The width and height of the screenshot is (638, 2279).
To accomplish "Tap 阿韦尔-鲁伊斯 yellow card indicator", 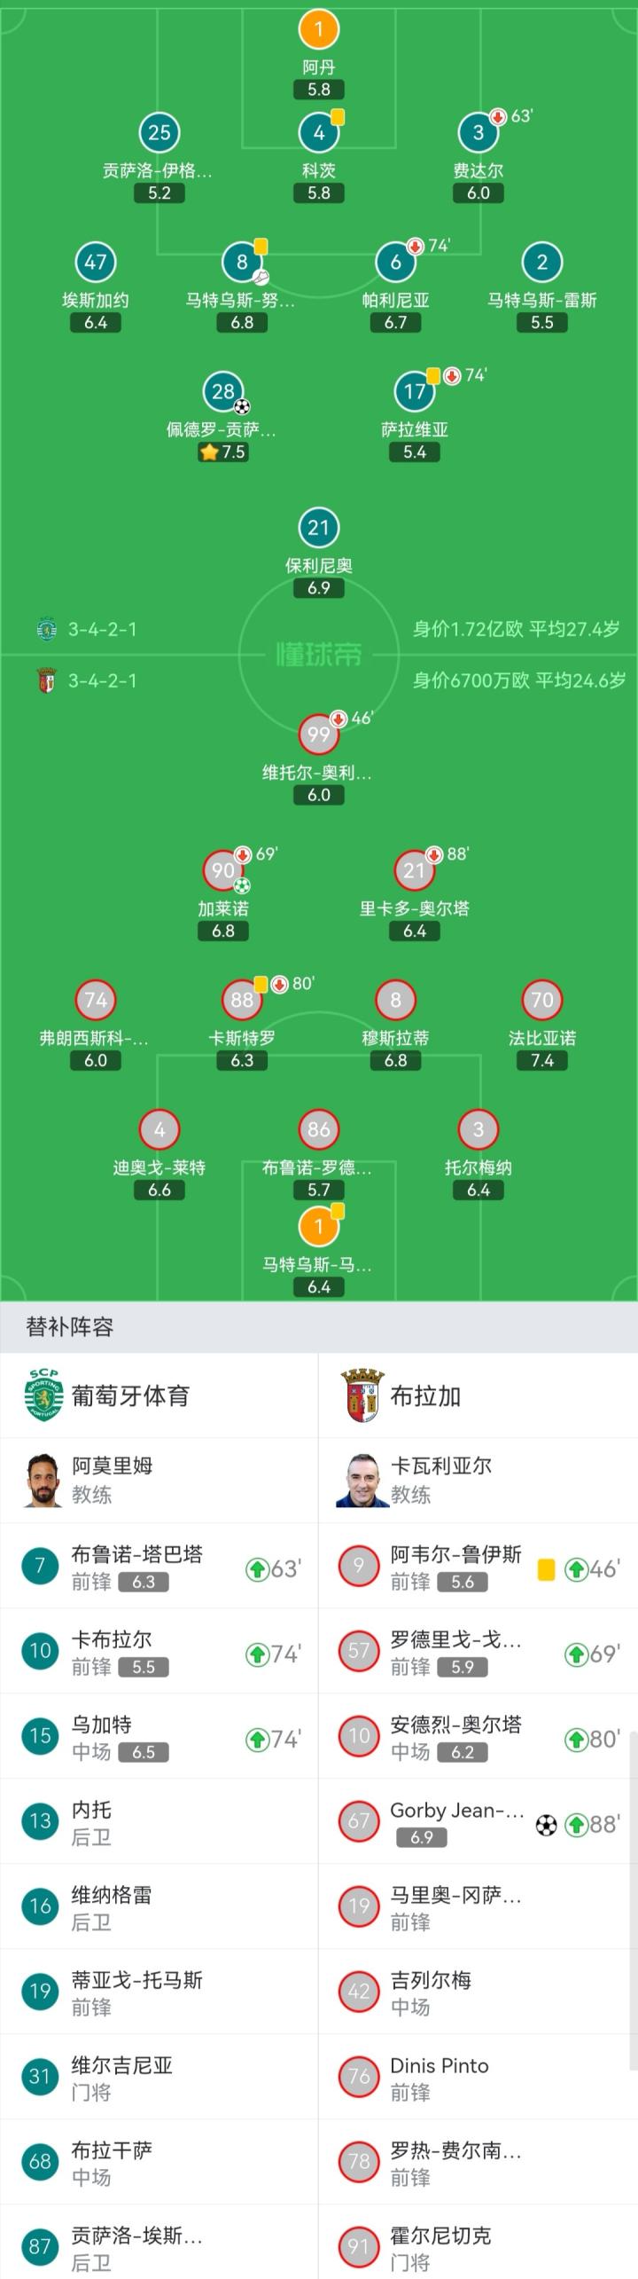I will pyautogui.click(x=547, y=1569).
